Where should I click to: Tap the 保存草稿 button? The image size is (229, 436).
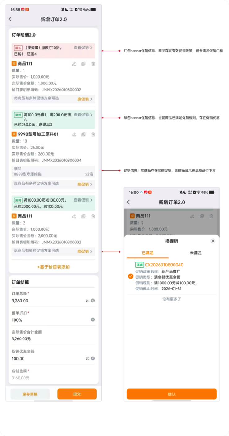pos(30,394)
